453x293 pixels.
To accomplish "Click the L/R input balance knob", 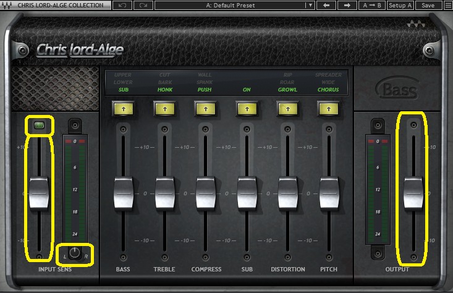I will pyautogui.click(x=75, y=253).
